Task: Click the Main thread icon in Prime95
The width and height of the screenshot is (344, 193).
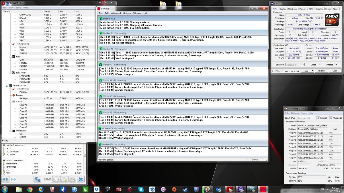Action: pyautogui.click(x=101, y=19)
